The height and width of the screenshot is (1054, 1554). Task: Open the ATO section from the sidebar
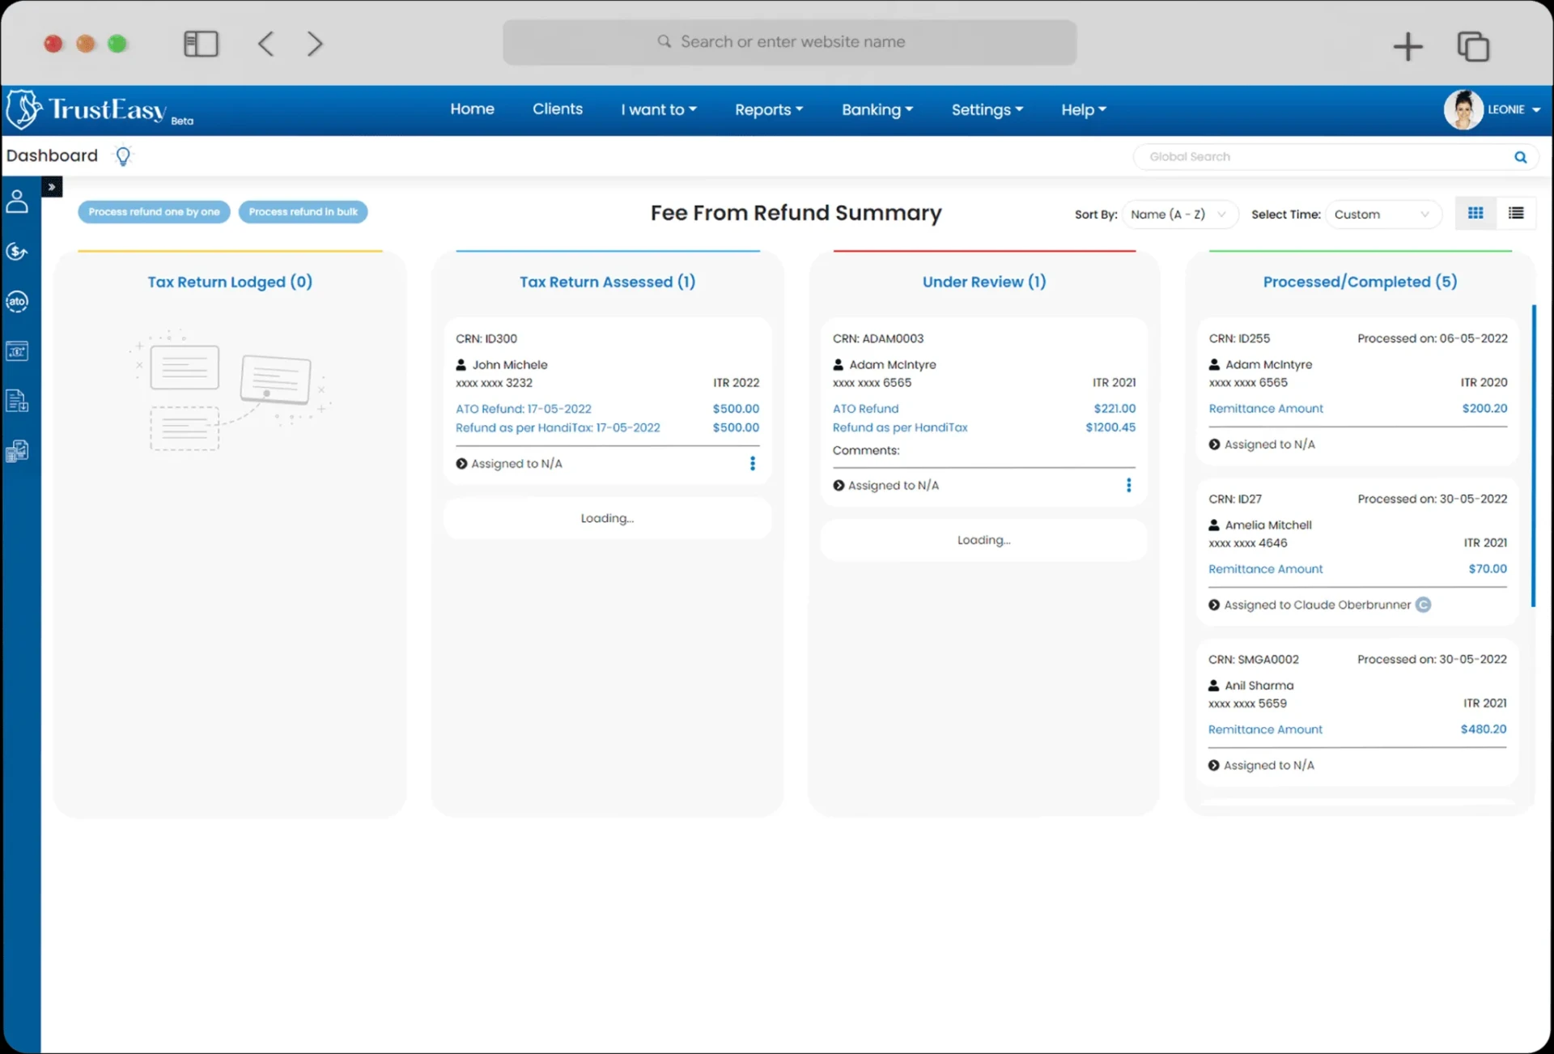(x=17, y=301)
